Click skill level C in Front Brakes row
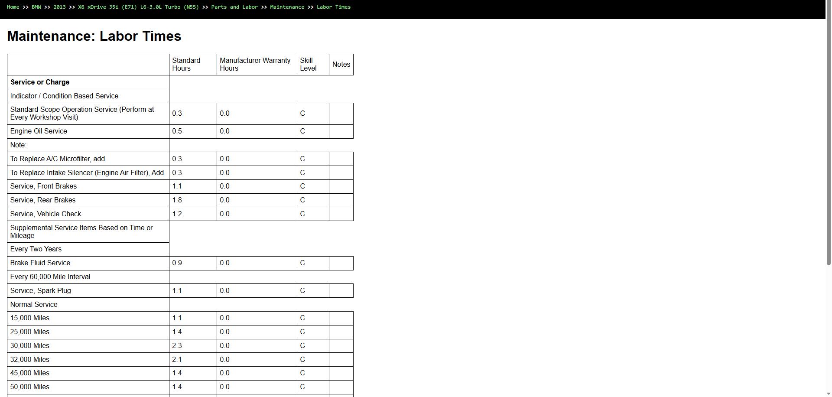Image resolution: width=832 pixels, height=397 pixels. point(302,186)
